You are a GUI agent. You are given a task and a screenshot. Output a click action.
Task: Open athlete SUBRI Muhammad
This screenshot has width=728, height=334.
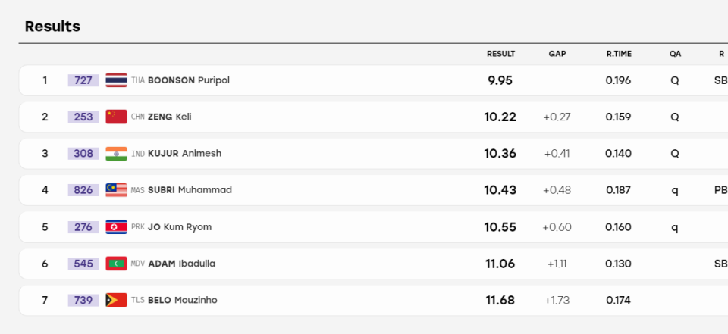pyautogui.click(x=190, y=190)
